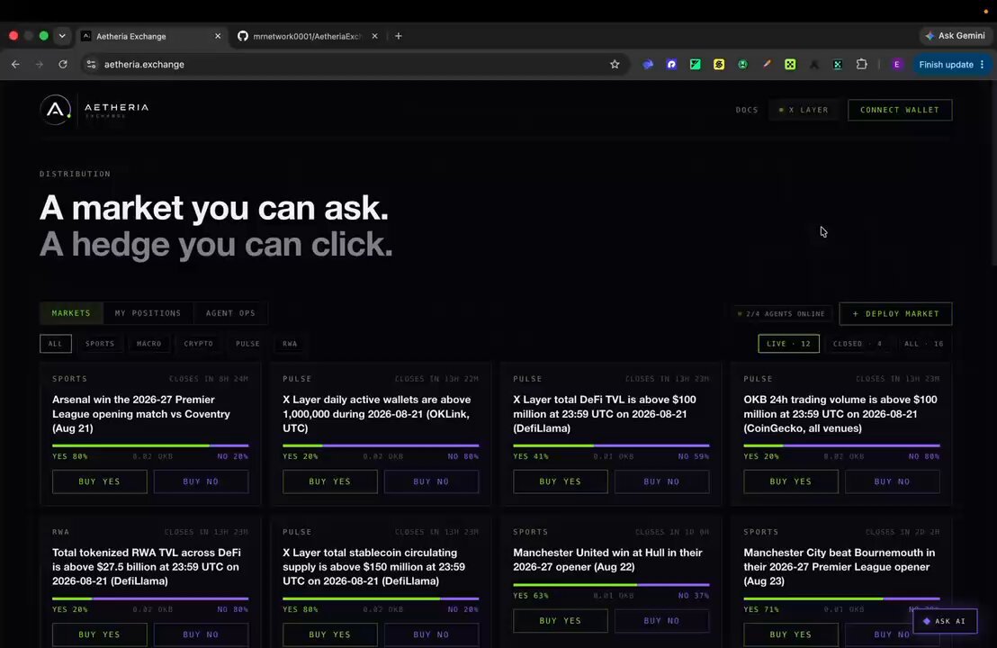Click the CONNECT WALLET button
The height and width of the screenshot is (648, 997).
tap(900, 110)
